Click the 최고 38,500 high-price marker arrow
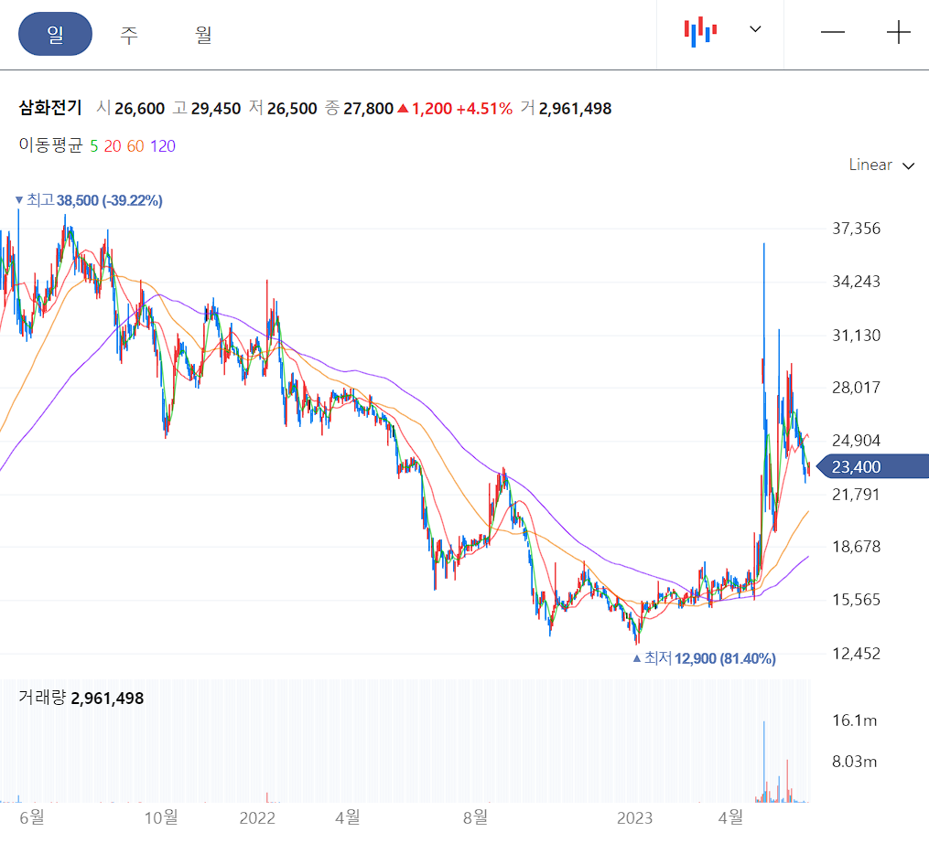The width and height of the screenshot is (929, 843). point(18,199)
